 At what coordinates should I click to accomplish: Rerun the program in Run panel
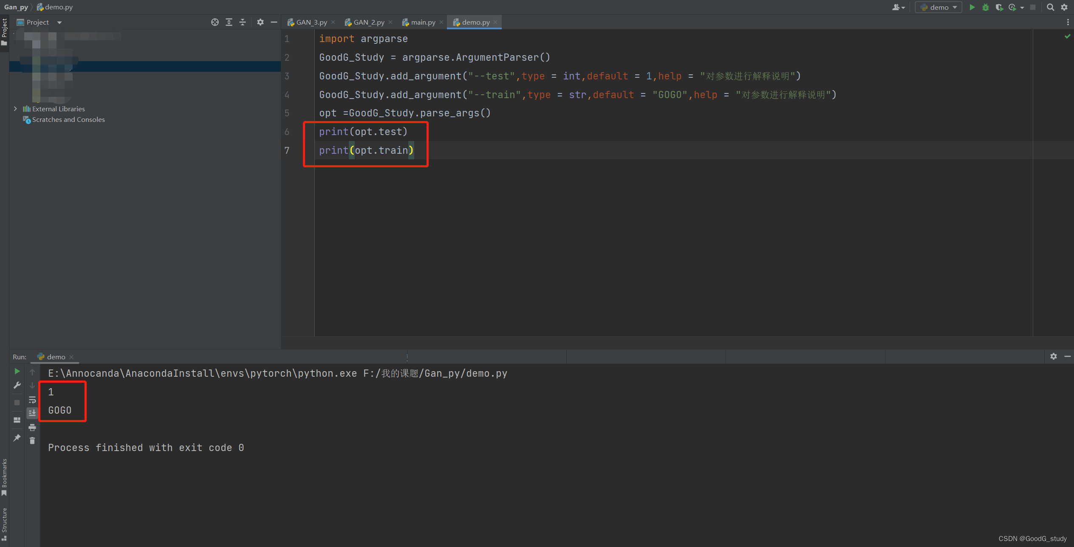(17, 371)
